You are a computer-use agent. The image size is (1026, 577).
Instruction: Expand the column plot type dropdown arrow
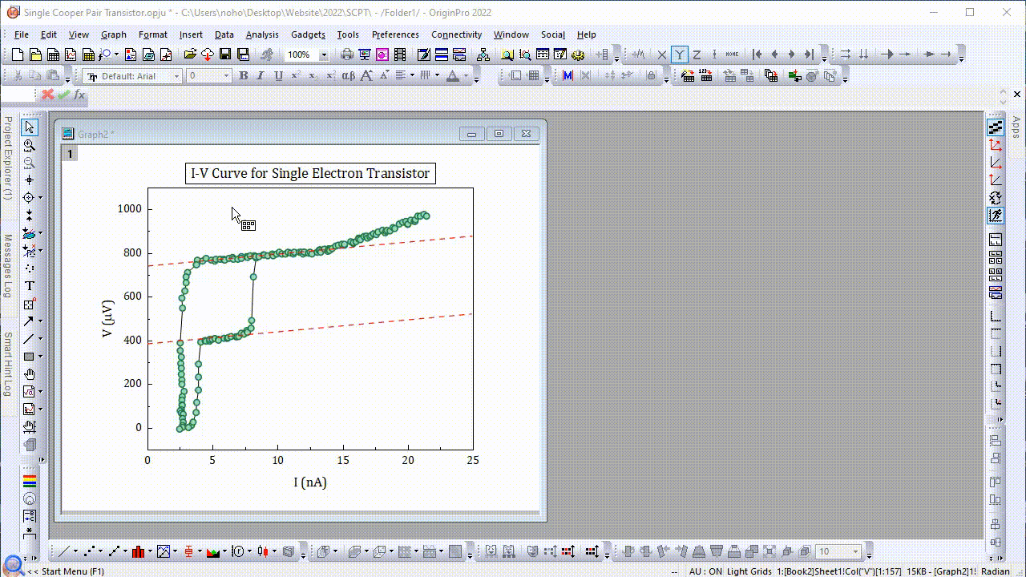150,551
